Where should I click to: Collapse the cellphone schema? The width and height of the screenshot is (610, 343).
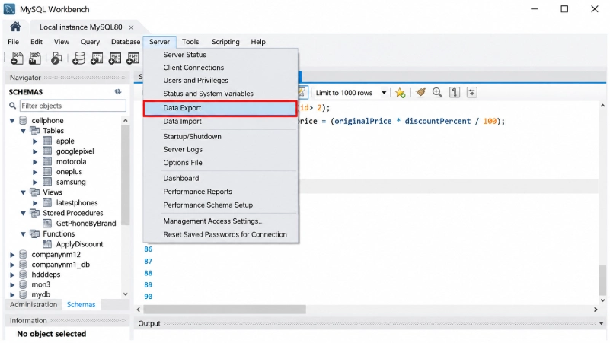click(x=12, y=121)
